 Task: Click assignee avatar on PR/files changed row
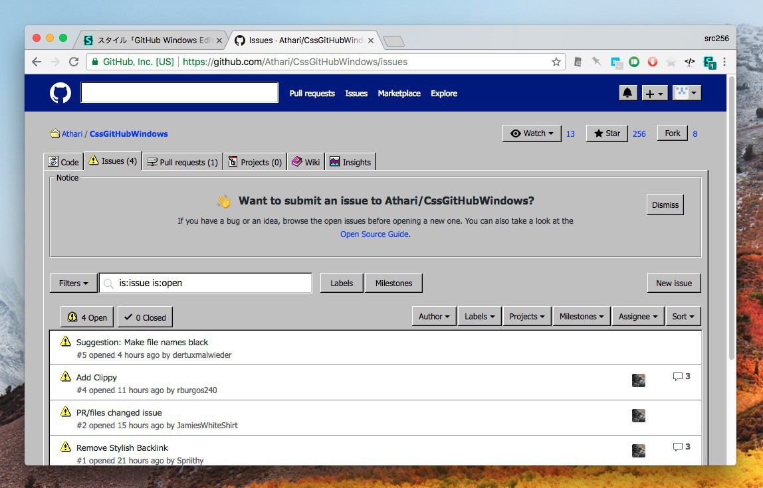(x=639, y=416)
